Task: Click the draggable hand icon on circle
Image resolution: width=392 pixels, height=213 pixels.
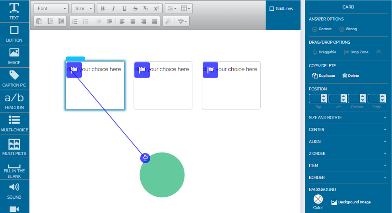Action: pyautogui.click(x=145, y=158)
